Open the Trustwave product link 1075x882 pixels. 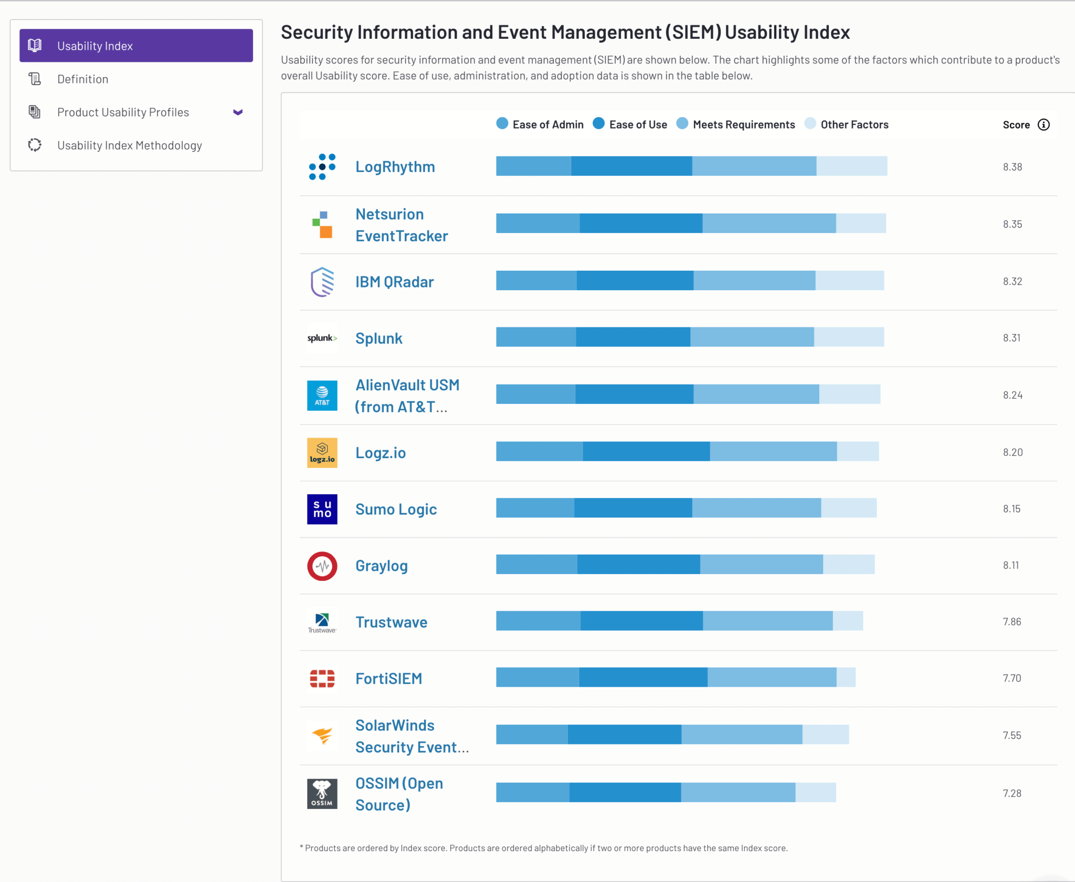coord(391,622)
